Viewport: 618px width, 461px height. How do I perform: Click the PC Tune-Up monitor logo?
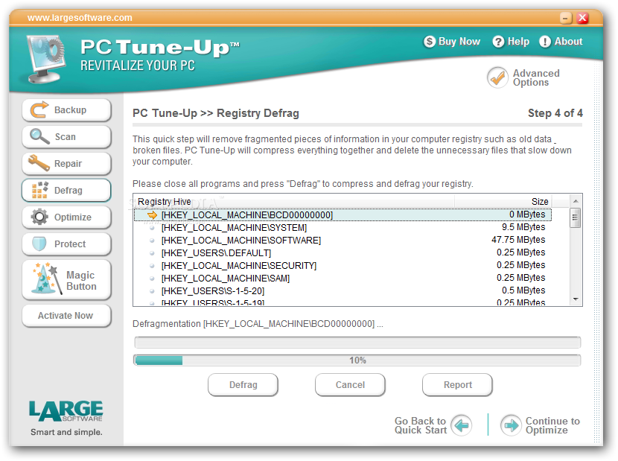(x=45, y=58)
